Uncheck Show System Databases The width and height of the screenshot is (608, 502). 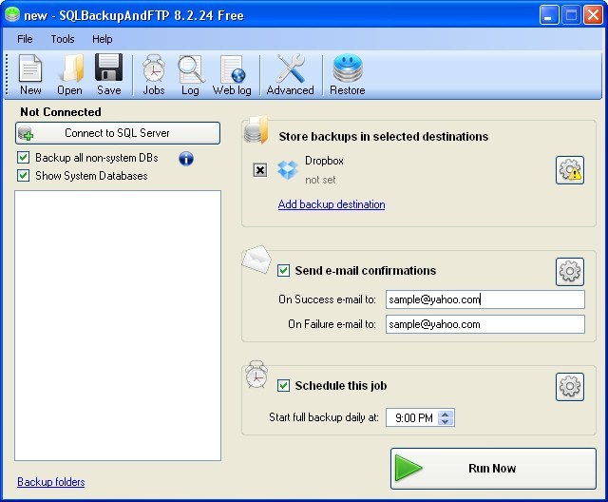tap(23, 175)
